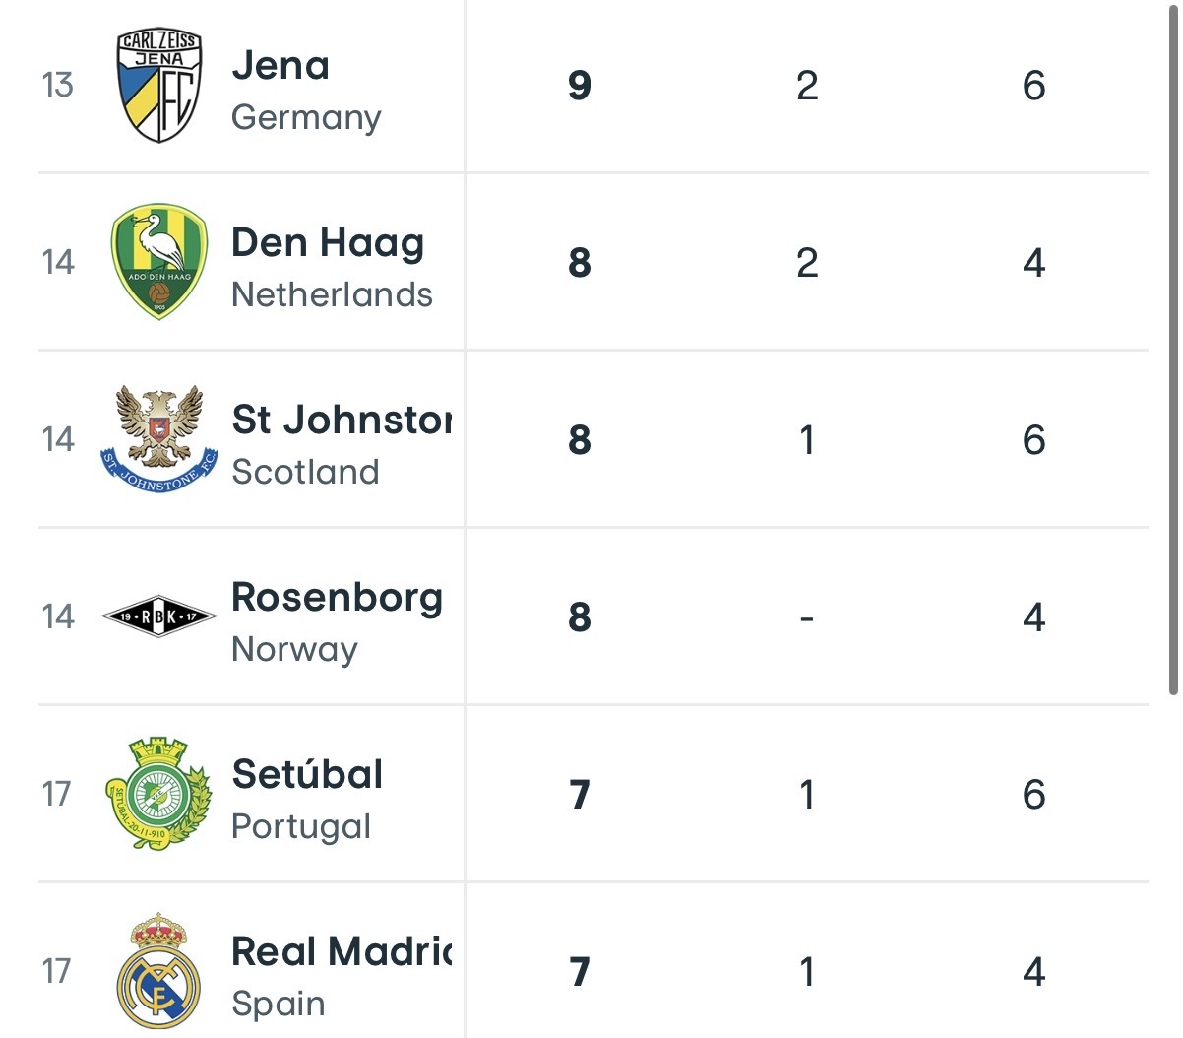Tap the Netherlands country label
Screen dimensions: 1183x1038
point(332,294)
